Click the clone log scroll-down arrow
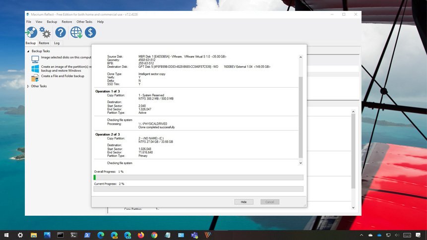Viewport: 427px width, 240px height. pyautogui.click(x=300, y=163)
